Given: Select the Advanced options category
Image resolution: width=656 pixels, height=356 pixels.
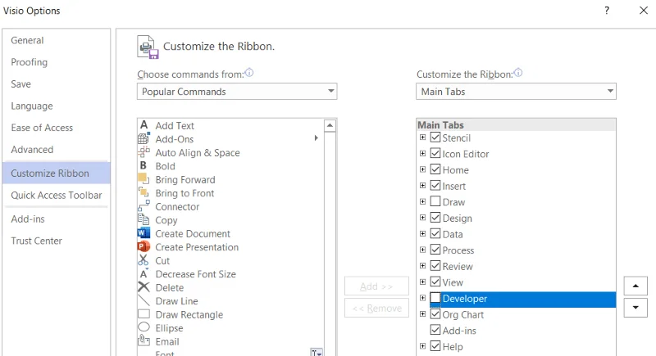Looking at the screenshot, I should click(x=32, y=150).
